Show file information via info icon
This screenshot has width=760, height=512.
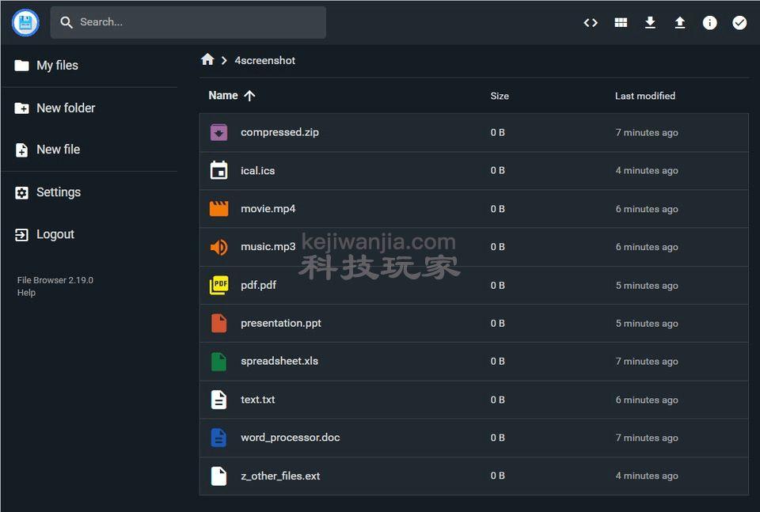(x=709, y=22)
